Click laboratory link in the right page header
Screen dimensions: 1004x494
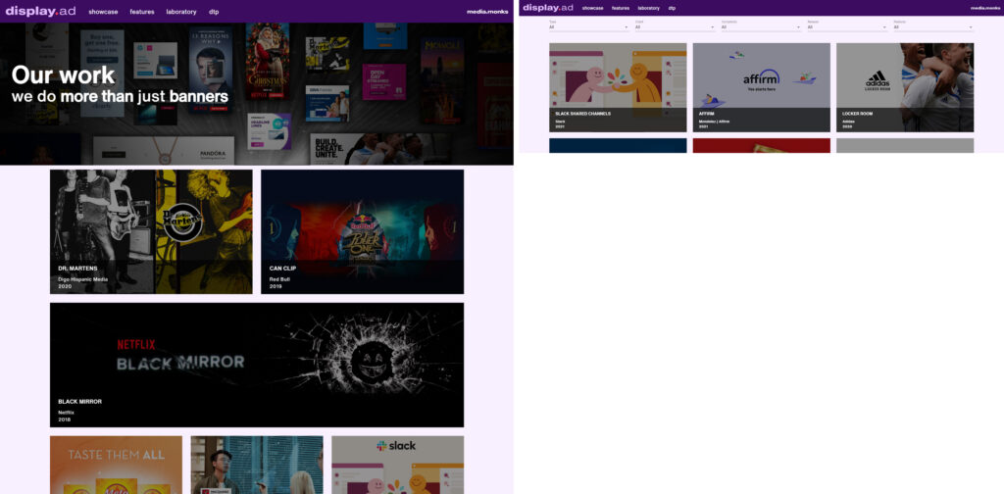(x=647, y=8)
